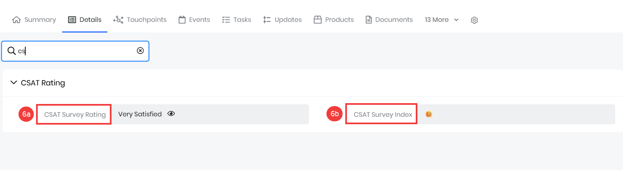Click the CSAT Survey Index label
This screenshot has height=170, width=623.
[383, 115]
